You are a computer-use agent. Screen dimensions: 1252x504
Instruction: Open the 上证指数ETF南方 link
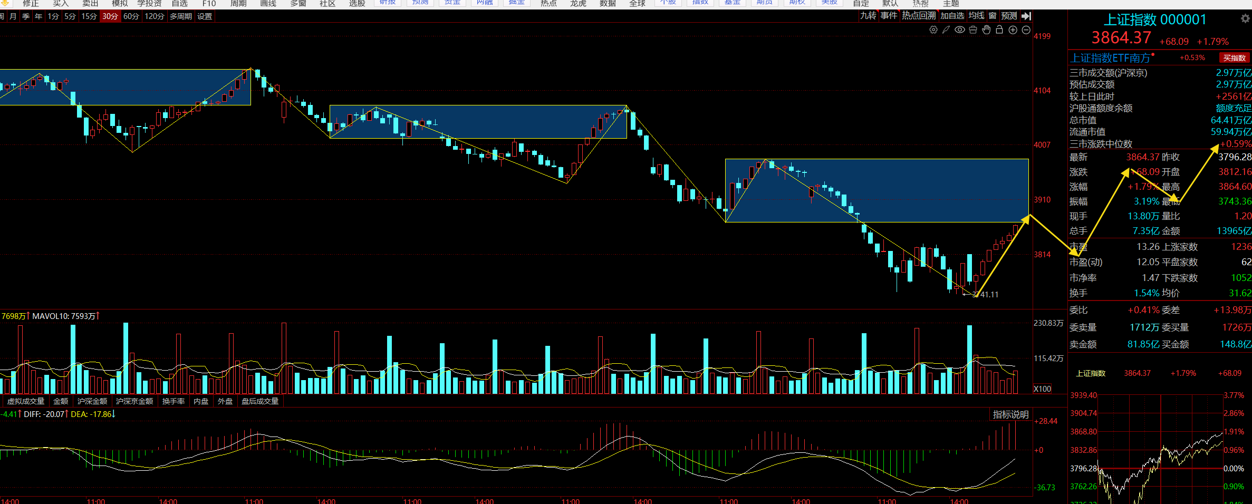1110,58
